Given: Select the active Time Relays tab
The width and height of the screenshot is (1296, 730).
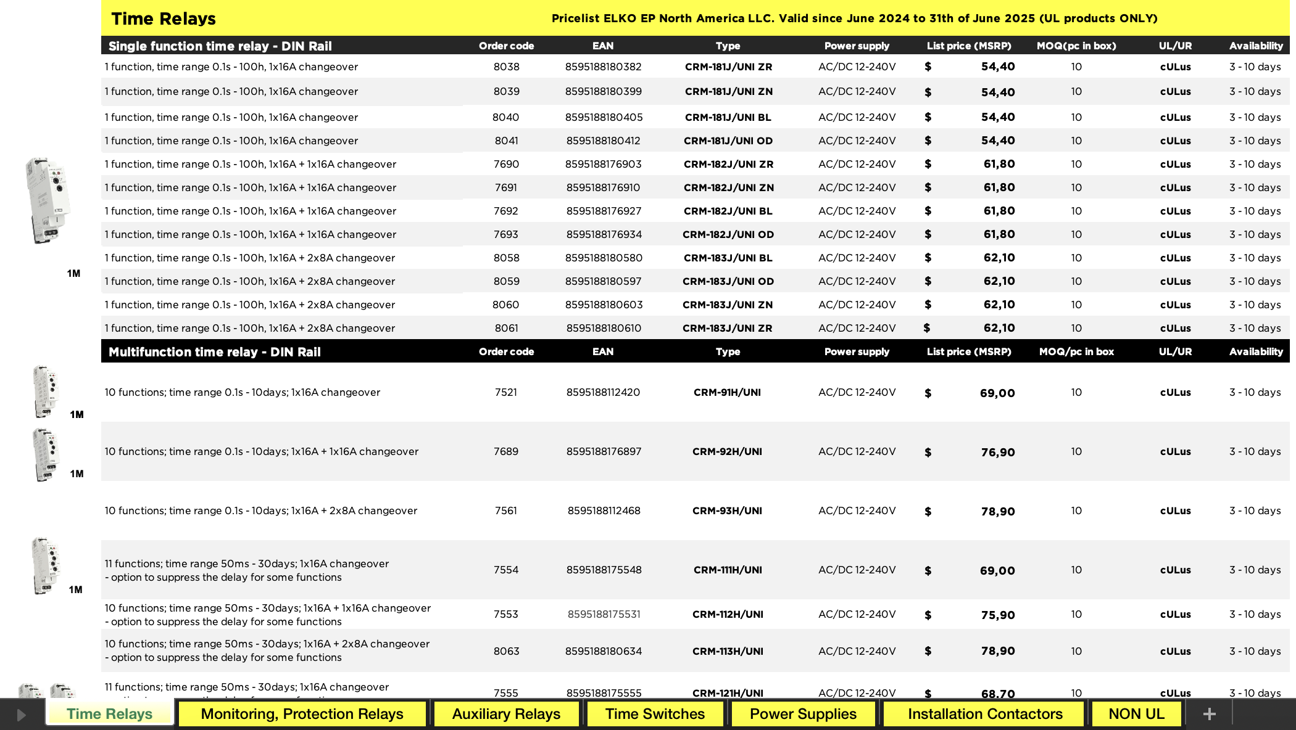Looking at the screenshot, I should 109,714.
